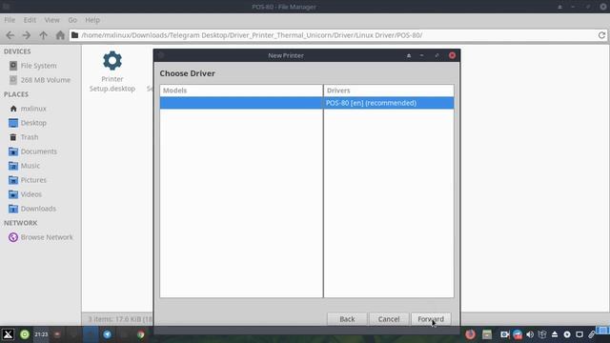Select the highlighted blank row under Models

pos(241,103)
